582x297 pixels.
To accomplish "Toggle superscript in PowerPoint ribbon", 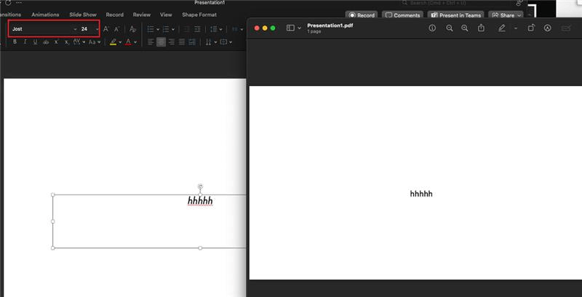I will (57, 42).
